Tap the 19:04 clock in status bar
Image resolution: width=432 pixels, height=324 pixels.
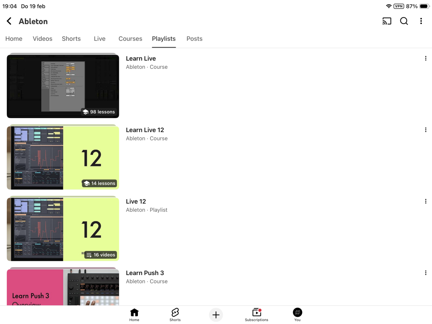click(9, 6)
